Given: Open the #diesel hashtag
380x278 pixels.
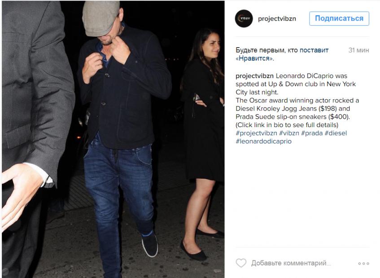Looking at the screenshot, I should [336, 133].
